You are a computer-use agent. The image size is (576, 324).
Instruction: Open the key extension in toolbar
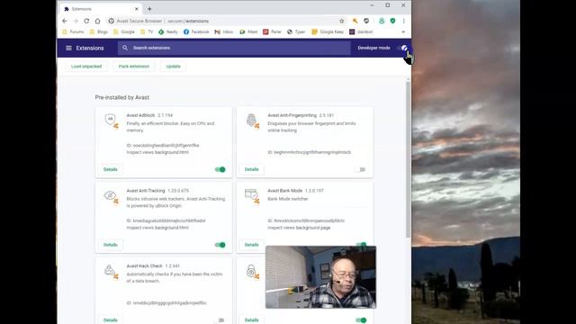point(355,21)
